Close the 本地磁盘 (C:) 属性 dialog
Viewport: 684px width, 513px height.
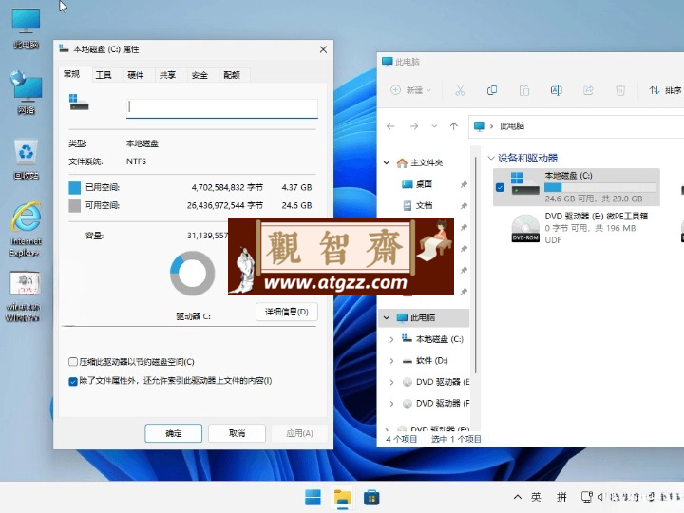pos(323,49)
